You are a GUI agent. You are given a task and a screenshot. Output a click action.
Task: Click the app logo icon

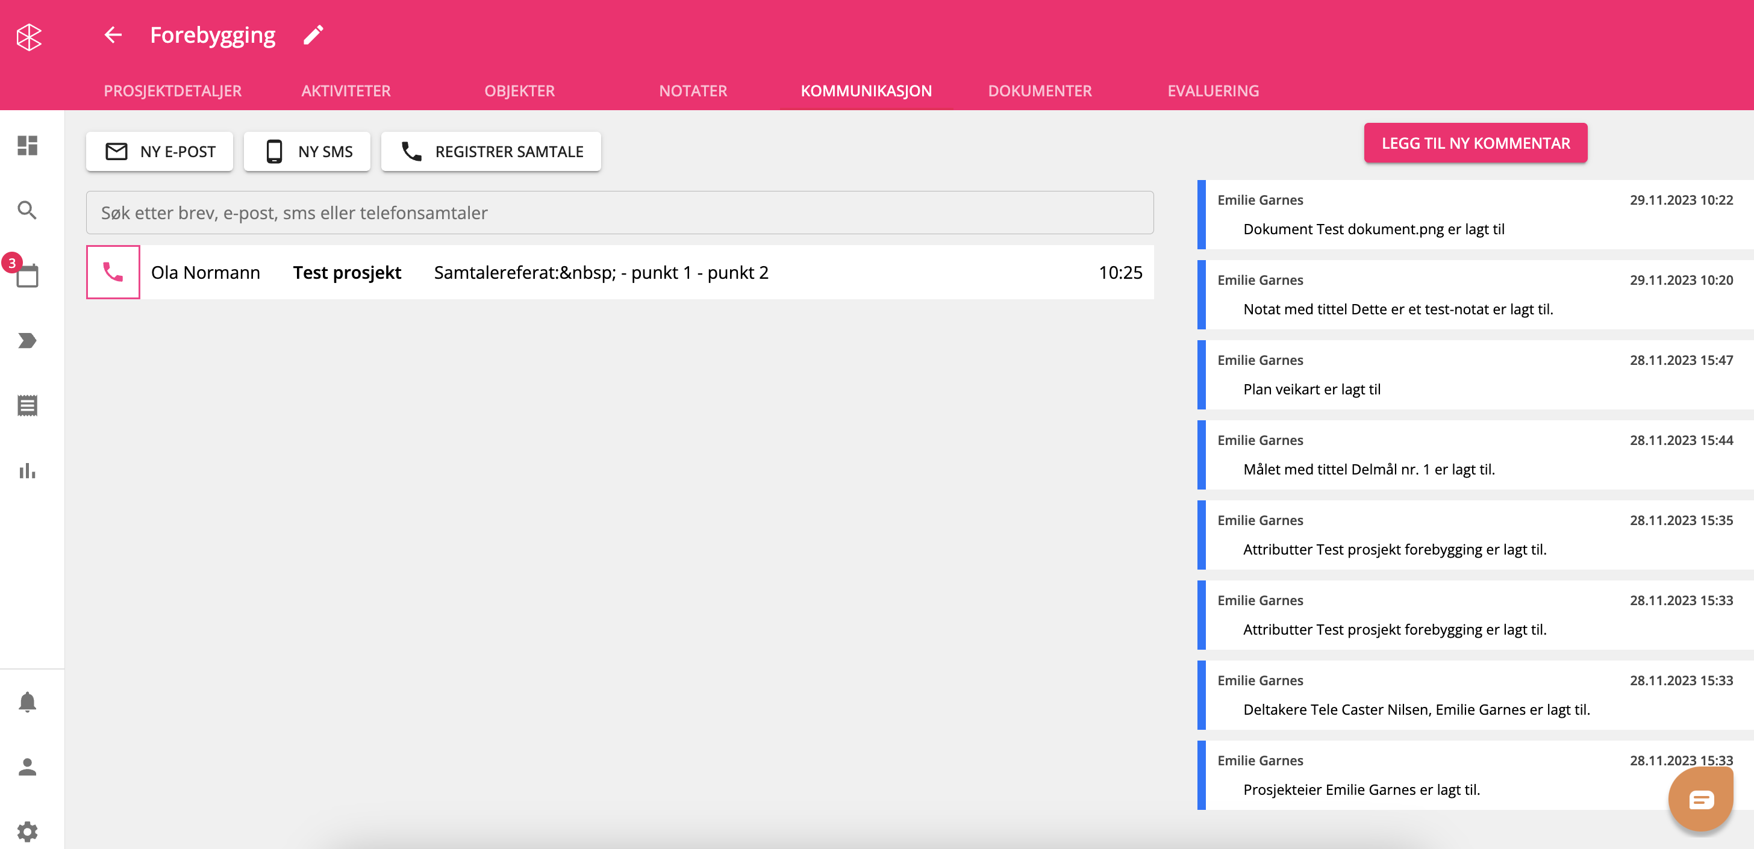[28, 36]
